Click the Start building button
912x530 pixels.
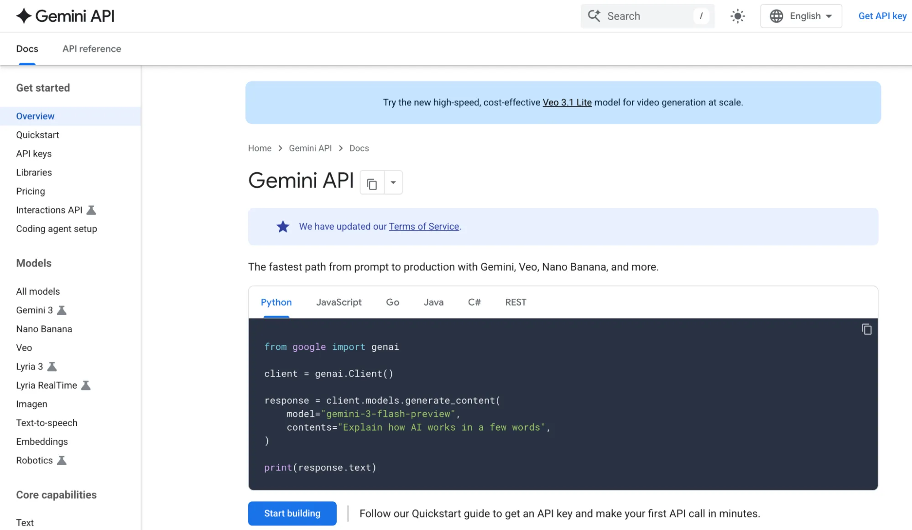pos(292,513)
